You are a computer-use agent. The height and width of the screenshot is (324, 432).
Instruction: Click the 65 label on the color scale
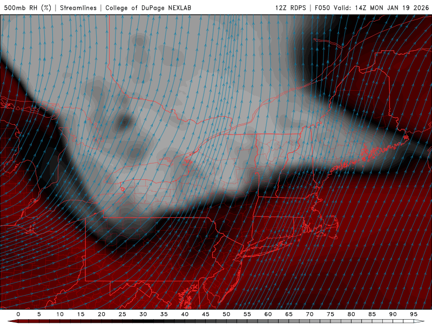[289, 314]
